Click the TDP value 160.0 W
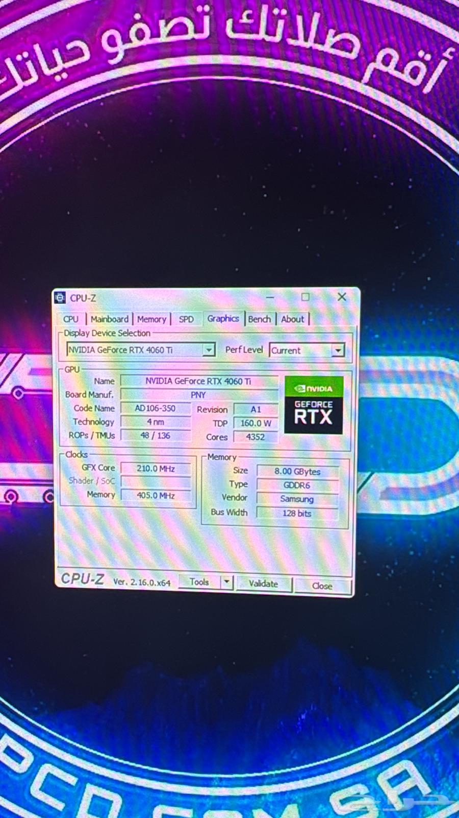The width and height of the screenshot is (459, 818). click(256, 423)
